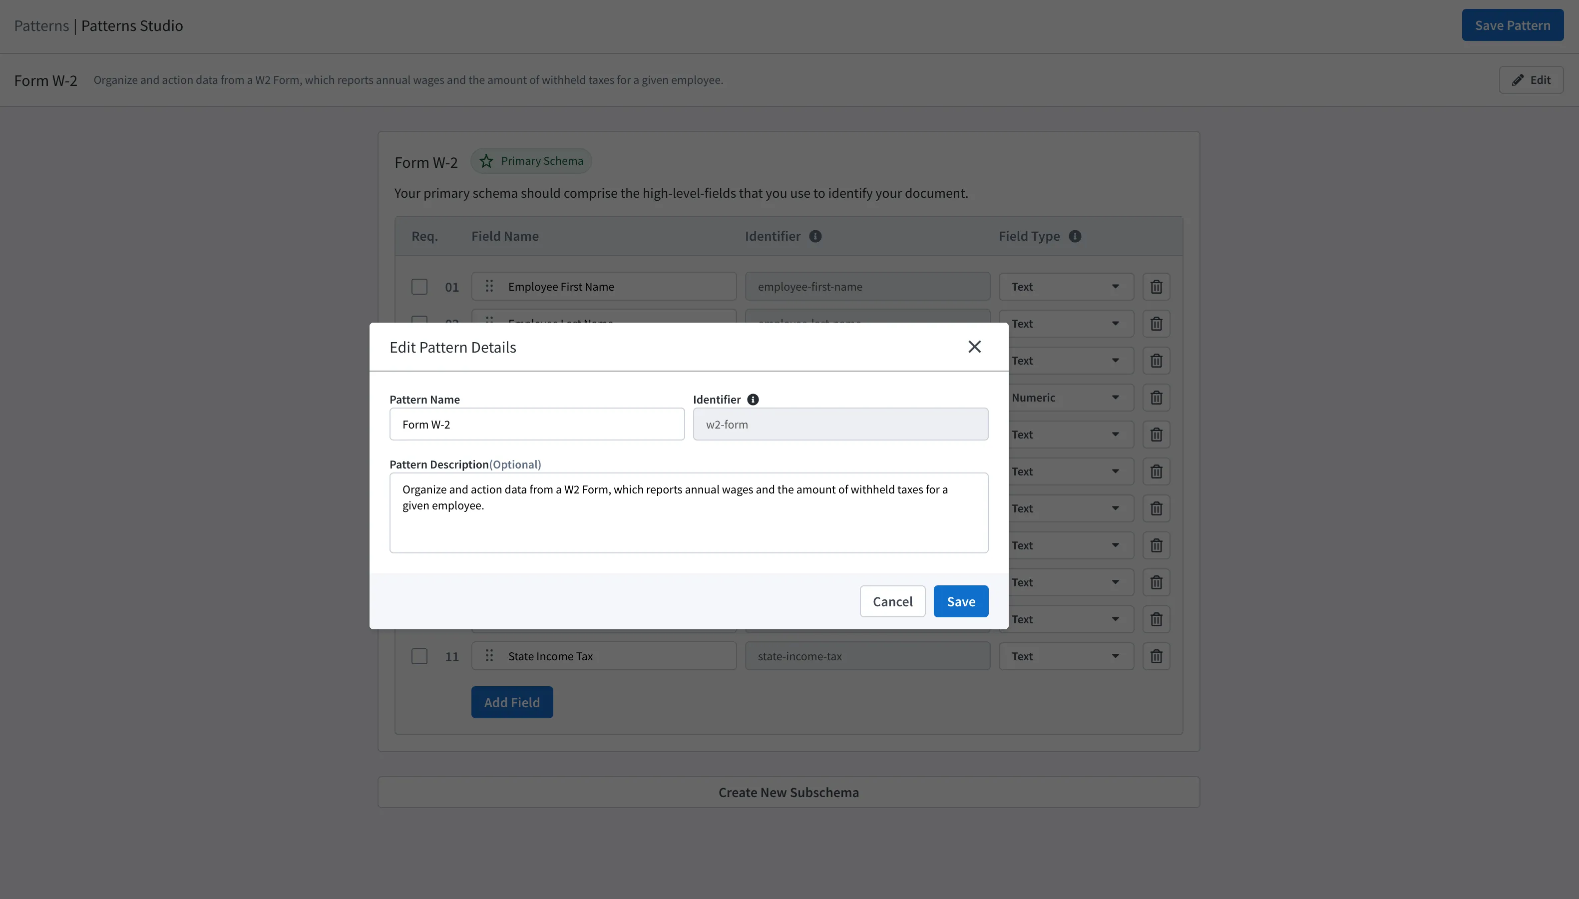The image size is (1579, 899).
Task: Open Field Type dropdown for Employee First Name
Action: tap(1066, 287)
